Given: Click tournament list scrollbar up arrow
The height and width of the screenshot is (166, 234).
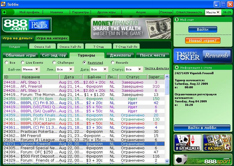Looking at the screenshot, I should (167, 77).
